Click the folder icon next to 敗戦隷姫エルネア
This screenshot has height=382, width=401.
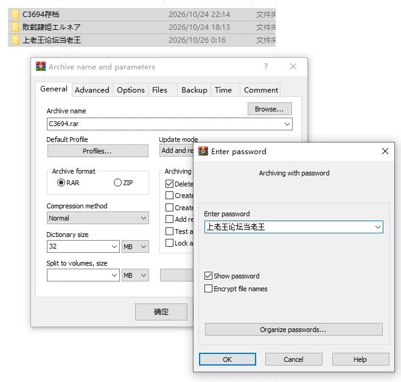point(15,27)
